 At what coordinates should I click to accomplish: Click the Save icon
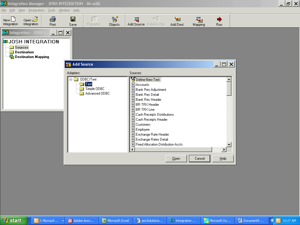72,21
